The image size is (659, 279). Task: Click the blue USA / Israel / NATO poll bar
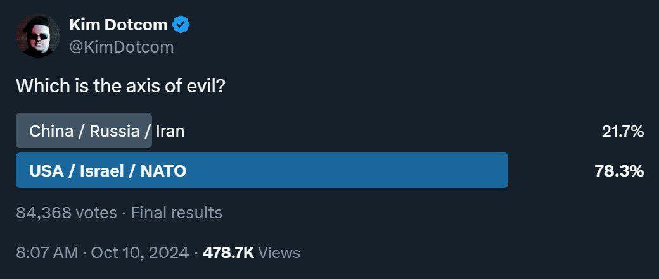tap(262, 170)
